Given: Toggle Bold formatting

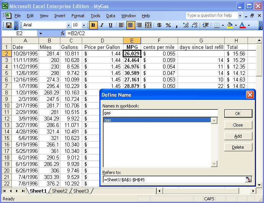Looking at the screenshot, I should point(93,25).
